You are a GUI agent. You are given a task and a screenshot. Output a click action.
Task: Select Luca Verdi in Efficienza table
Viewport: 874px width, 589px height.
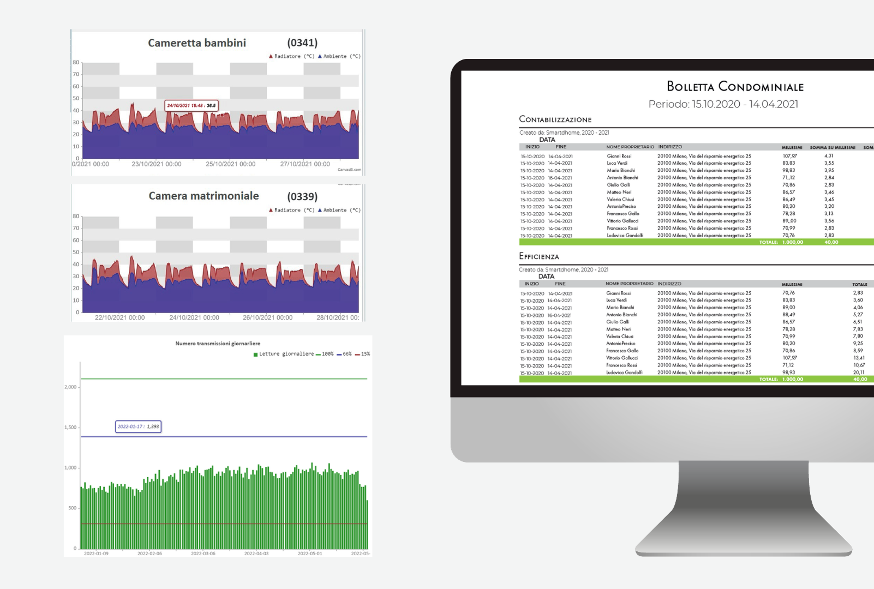click(616, 300)
